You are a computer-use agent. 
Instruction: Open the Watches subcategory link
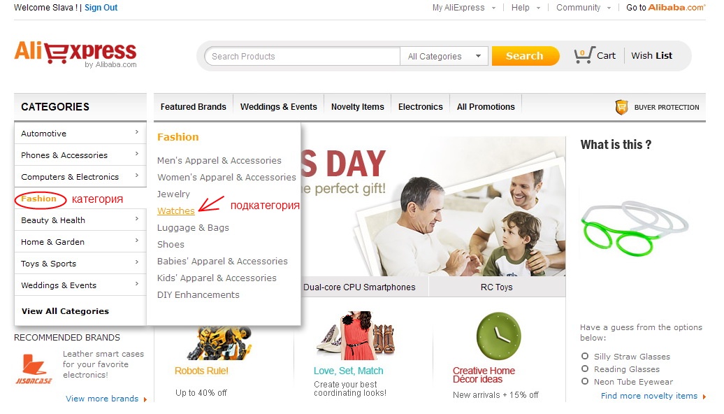click(176, 210)
